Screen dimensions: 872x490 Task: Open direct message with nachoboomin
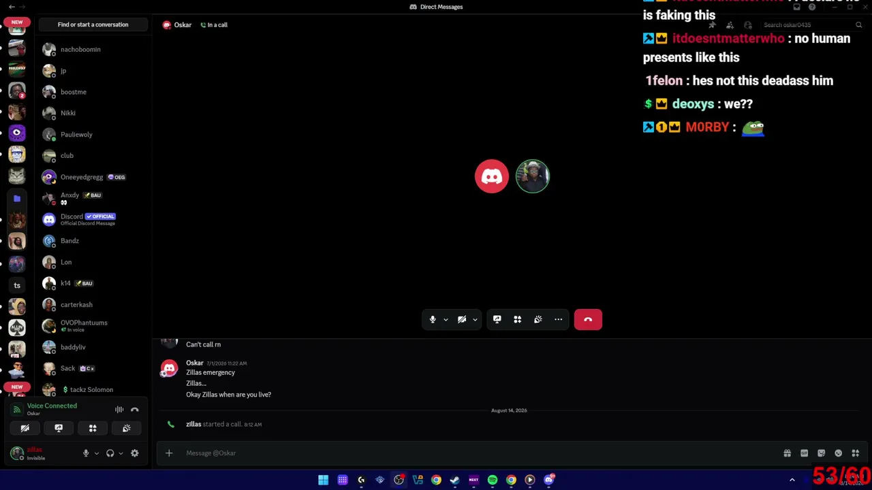pos(93,49)
